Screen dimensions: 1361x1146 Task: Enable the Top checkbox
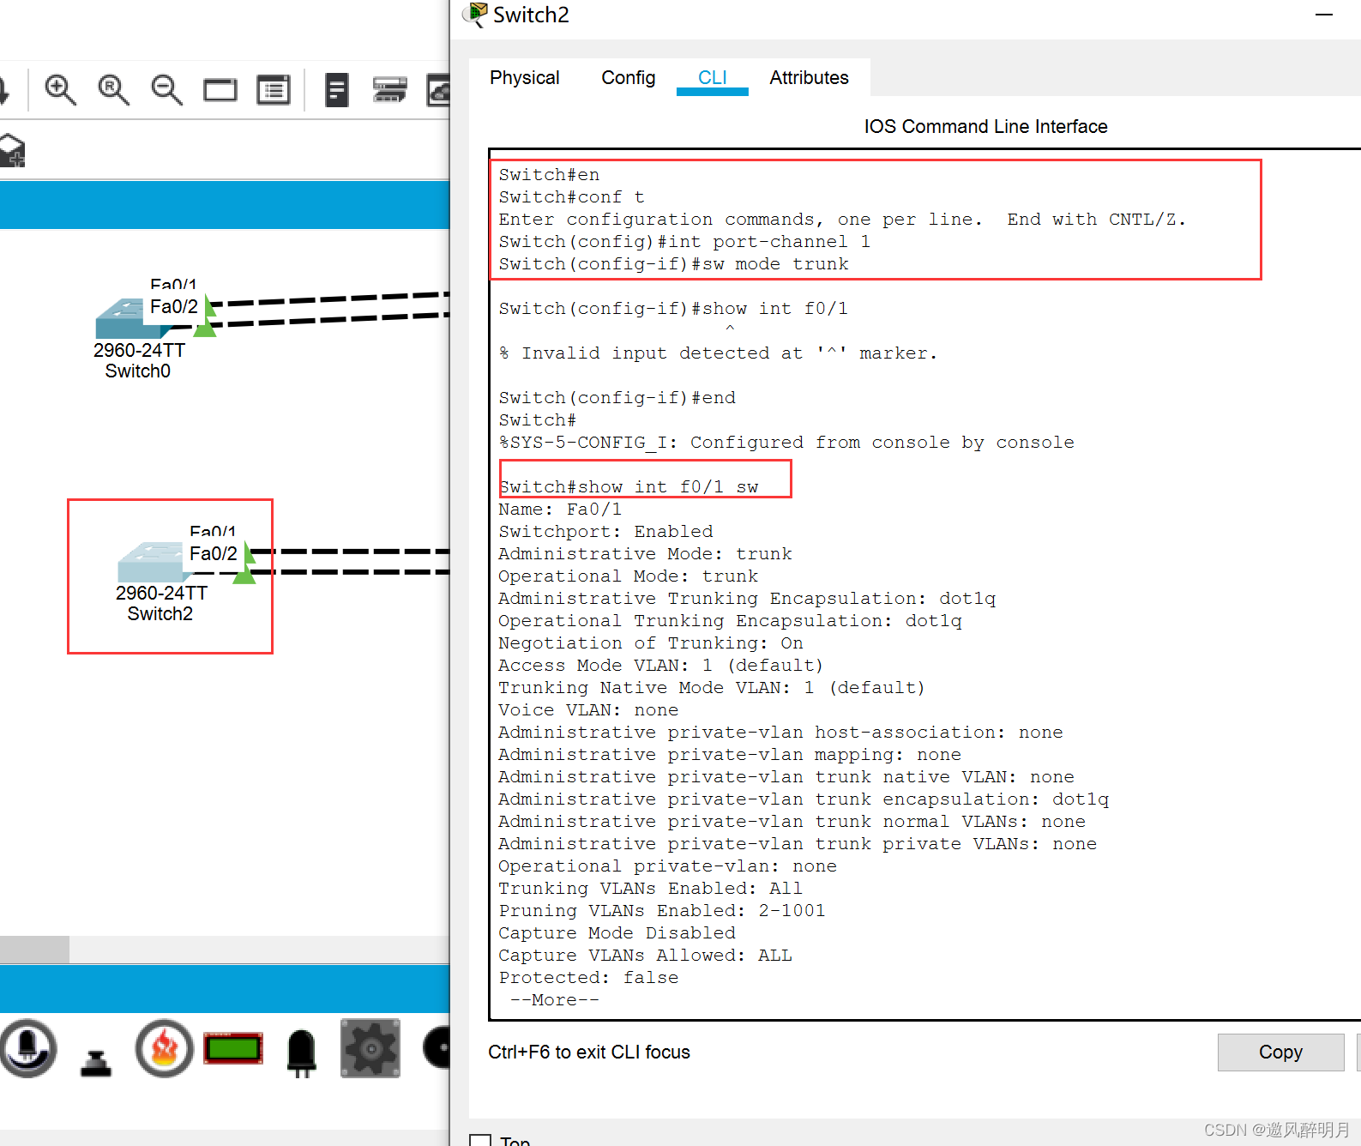(x=480, y=1141)
